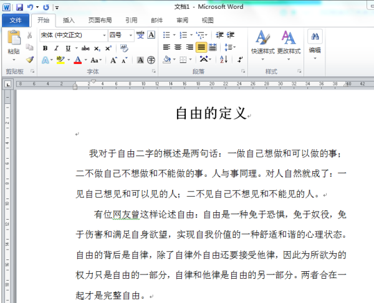Open the Customize Quick Access Toolbar dropdown
The height and width of the screenshot is (303, 374).
[57, 7]
